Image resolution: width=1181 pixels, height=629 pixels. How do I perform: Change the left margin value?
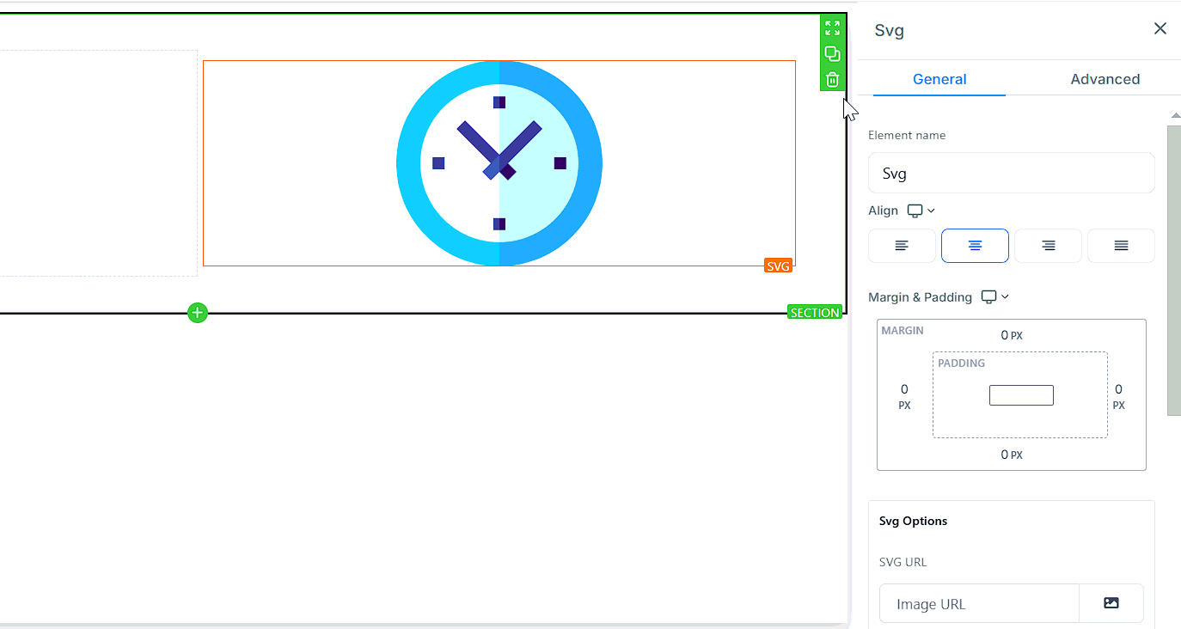(904, 396)
